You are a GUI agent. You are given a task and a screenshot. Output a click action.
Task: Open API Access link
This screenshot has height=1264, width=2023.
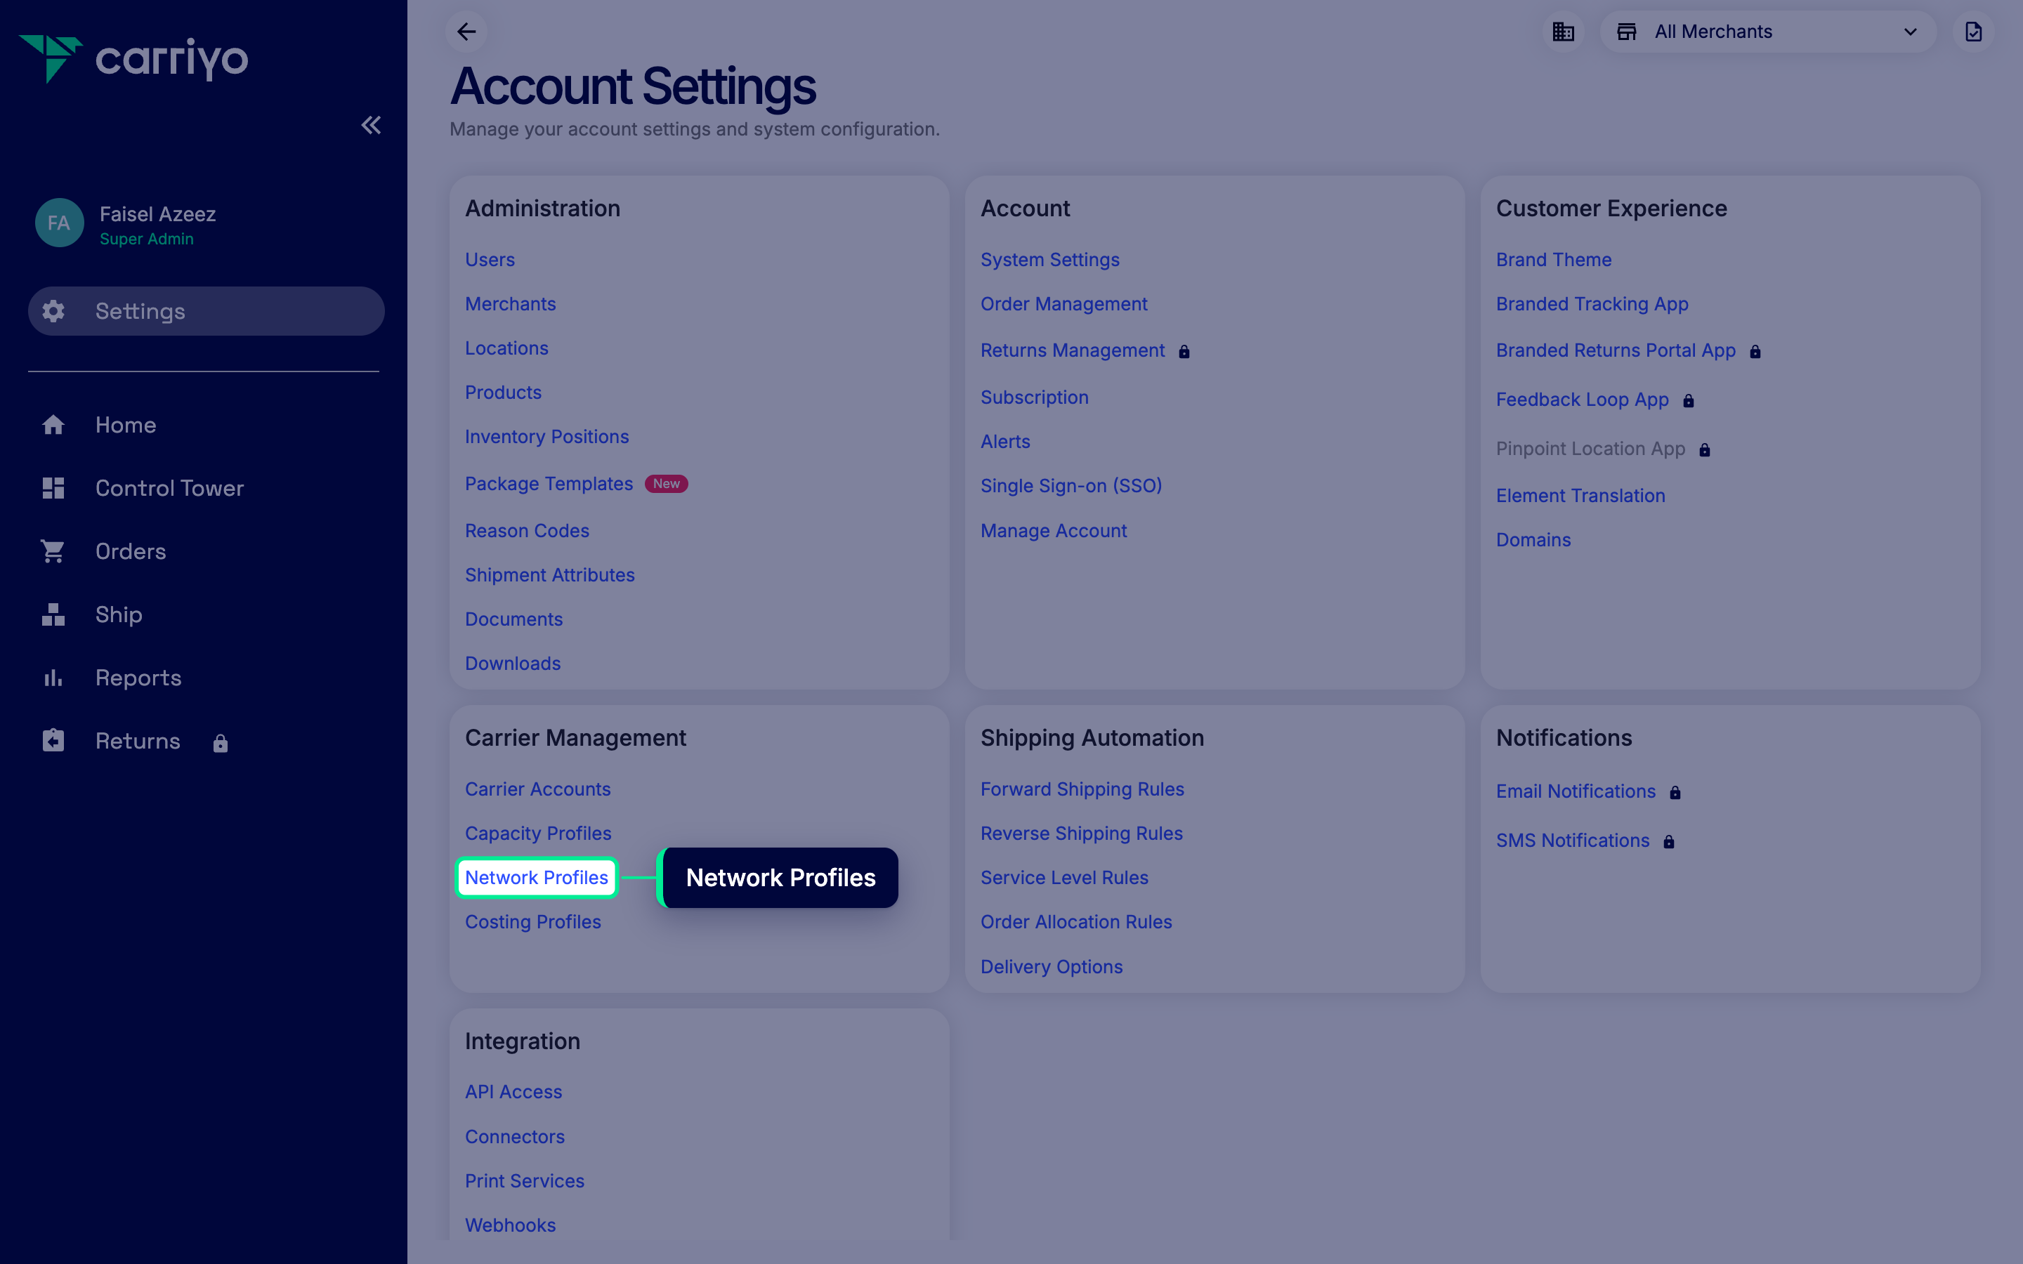(513, 1091)
